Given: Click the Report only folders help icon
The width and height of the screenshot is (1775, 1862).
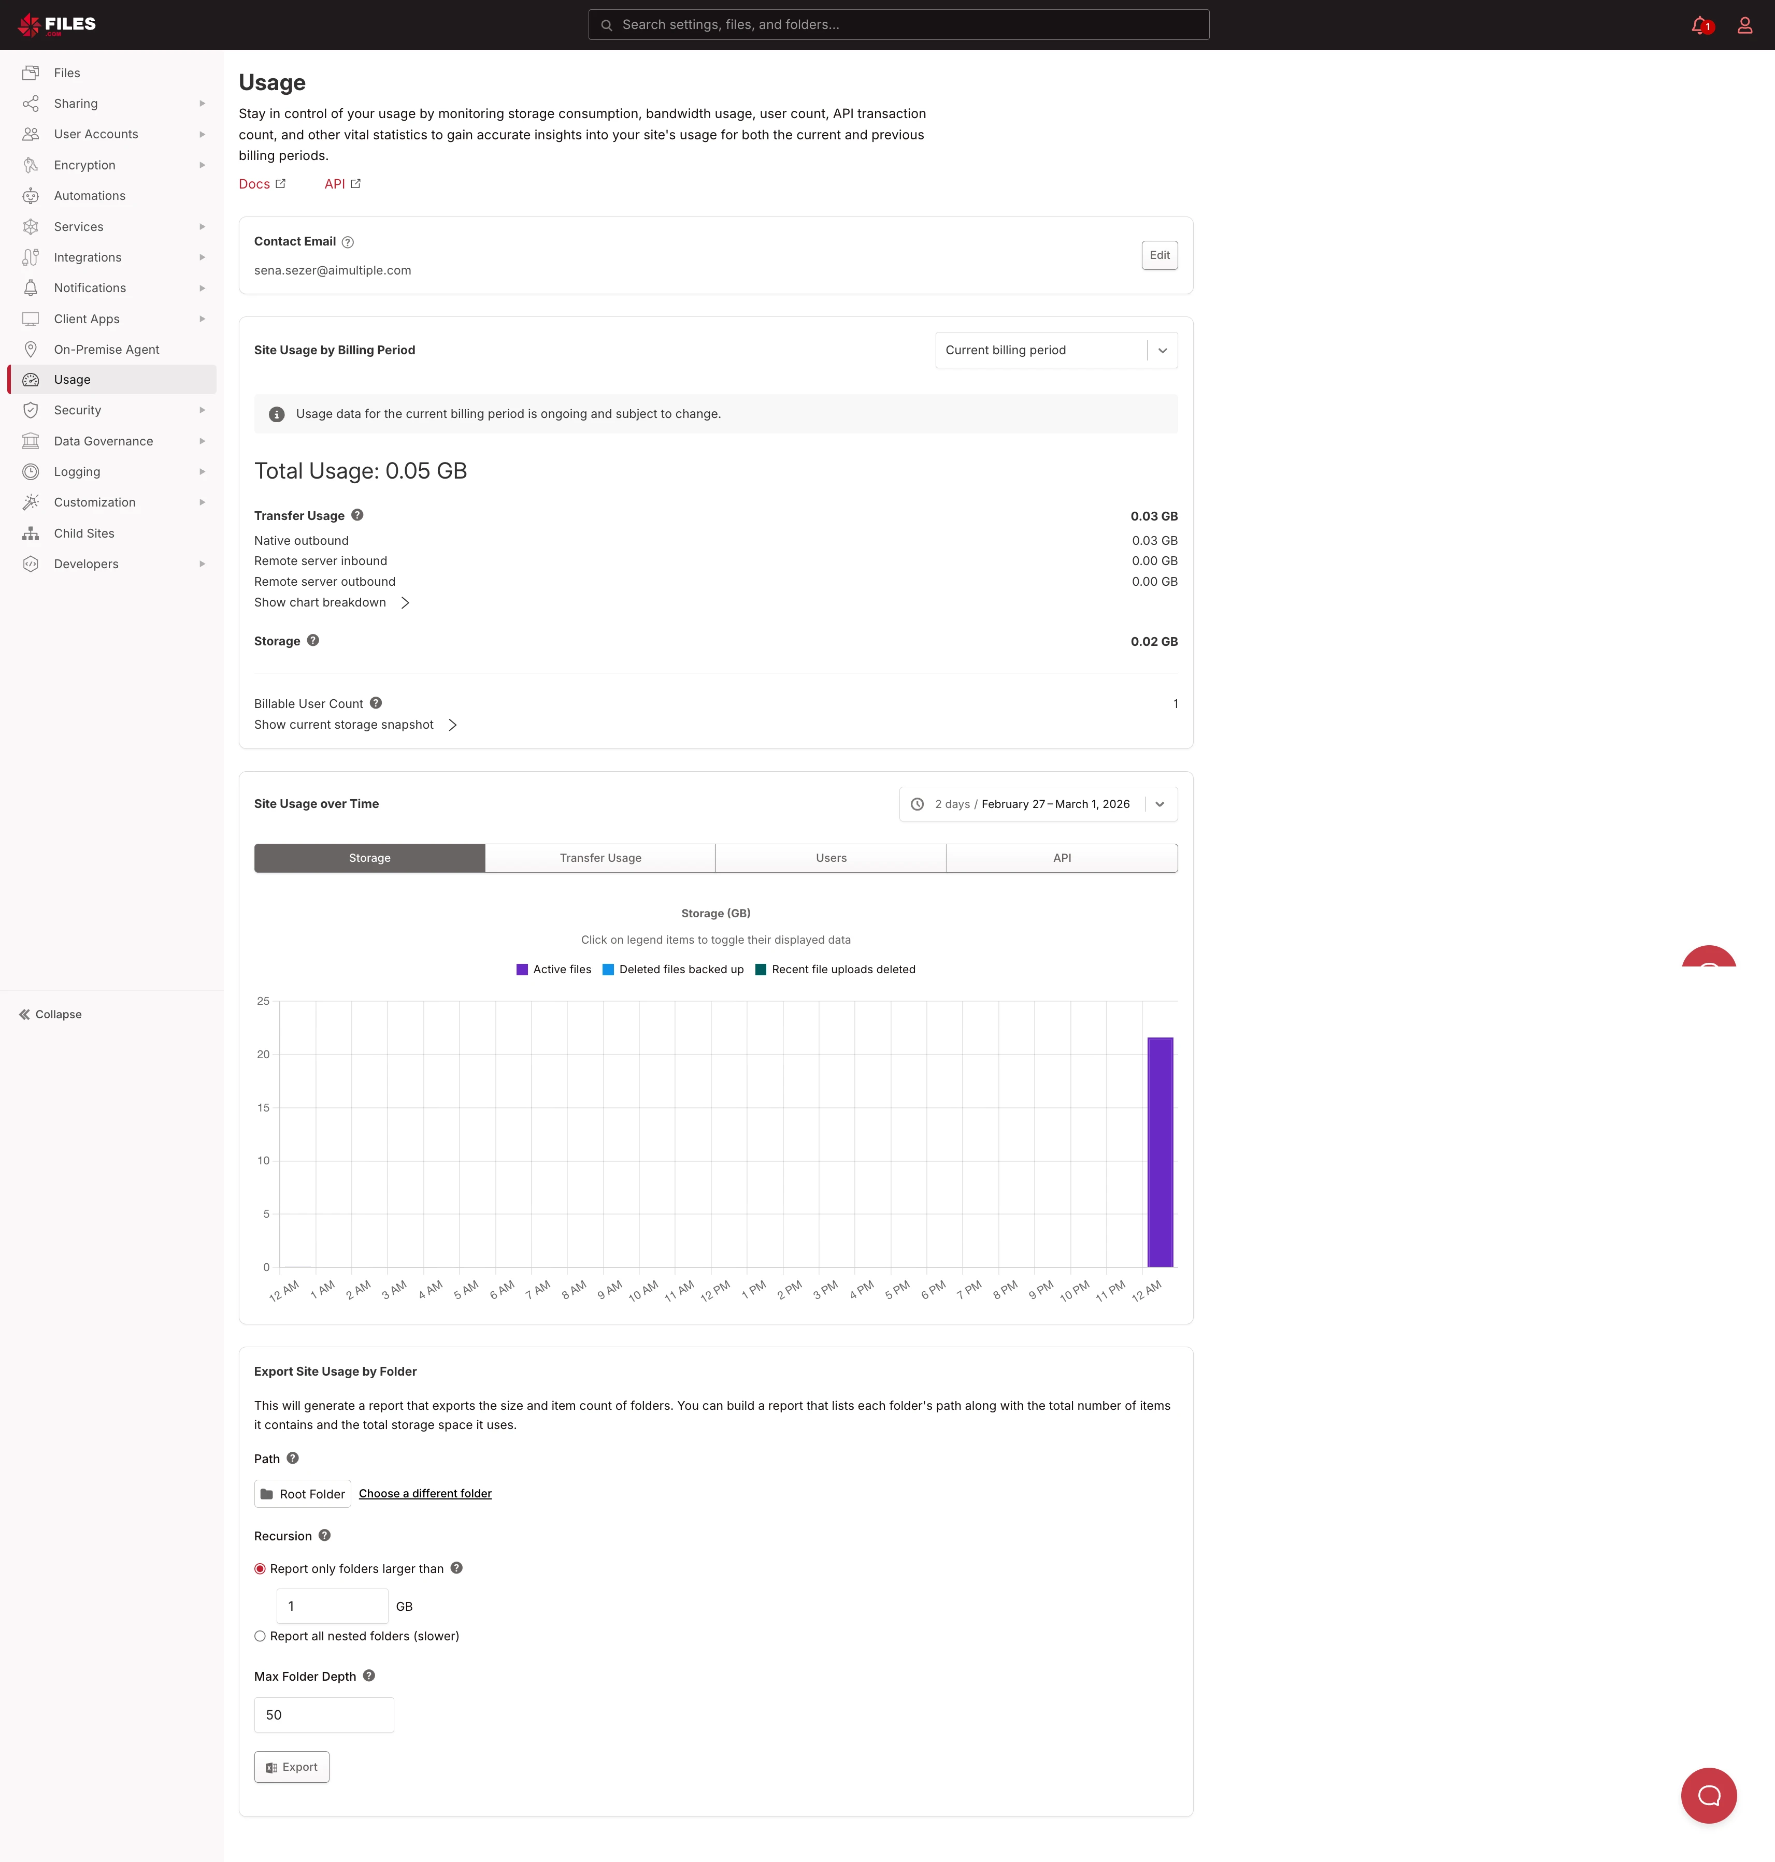Looking at the screenshot, I should coord(456,1568).
